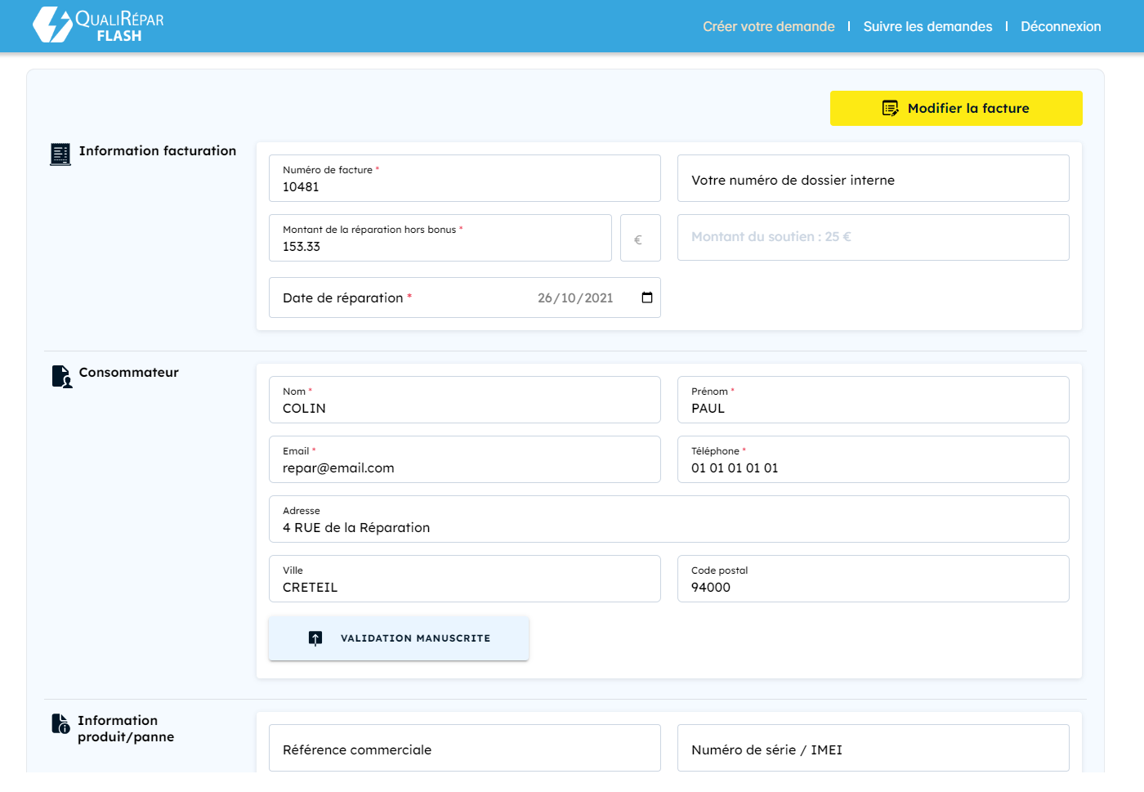This screenshot has height=792, width=1144.
Task: Focus the Numéro de série / IMEI field
Action: 873,749
